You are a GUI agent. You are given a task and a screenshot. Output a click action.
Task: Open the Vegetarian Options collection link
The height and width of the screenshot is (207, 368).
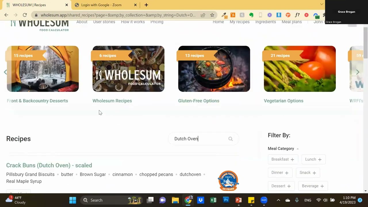(x=283, y=101)
